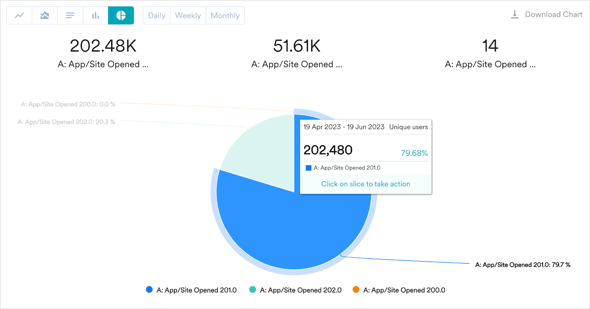Viewport: 590px width, 309px height.
Task: Toggle the teal 202.0 legend dot
Action: point(253,290)
